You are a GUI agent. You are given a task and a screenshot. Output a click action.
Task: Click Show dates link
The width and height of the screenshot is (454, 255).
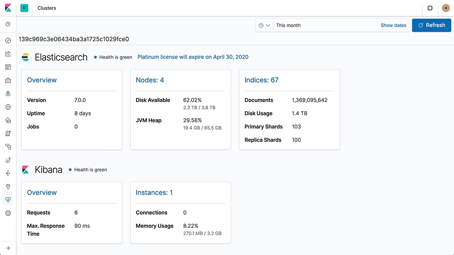393,25
